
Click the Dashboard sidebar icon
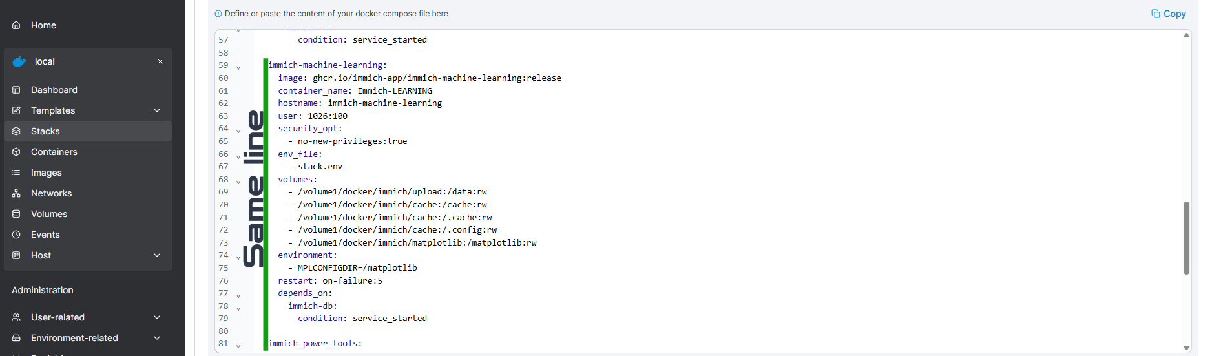click(x=16, y=90)
